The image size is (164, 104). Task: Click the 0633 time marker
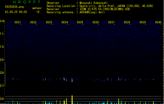pos(49,22)
